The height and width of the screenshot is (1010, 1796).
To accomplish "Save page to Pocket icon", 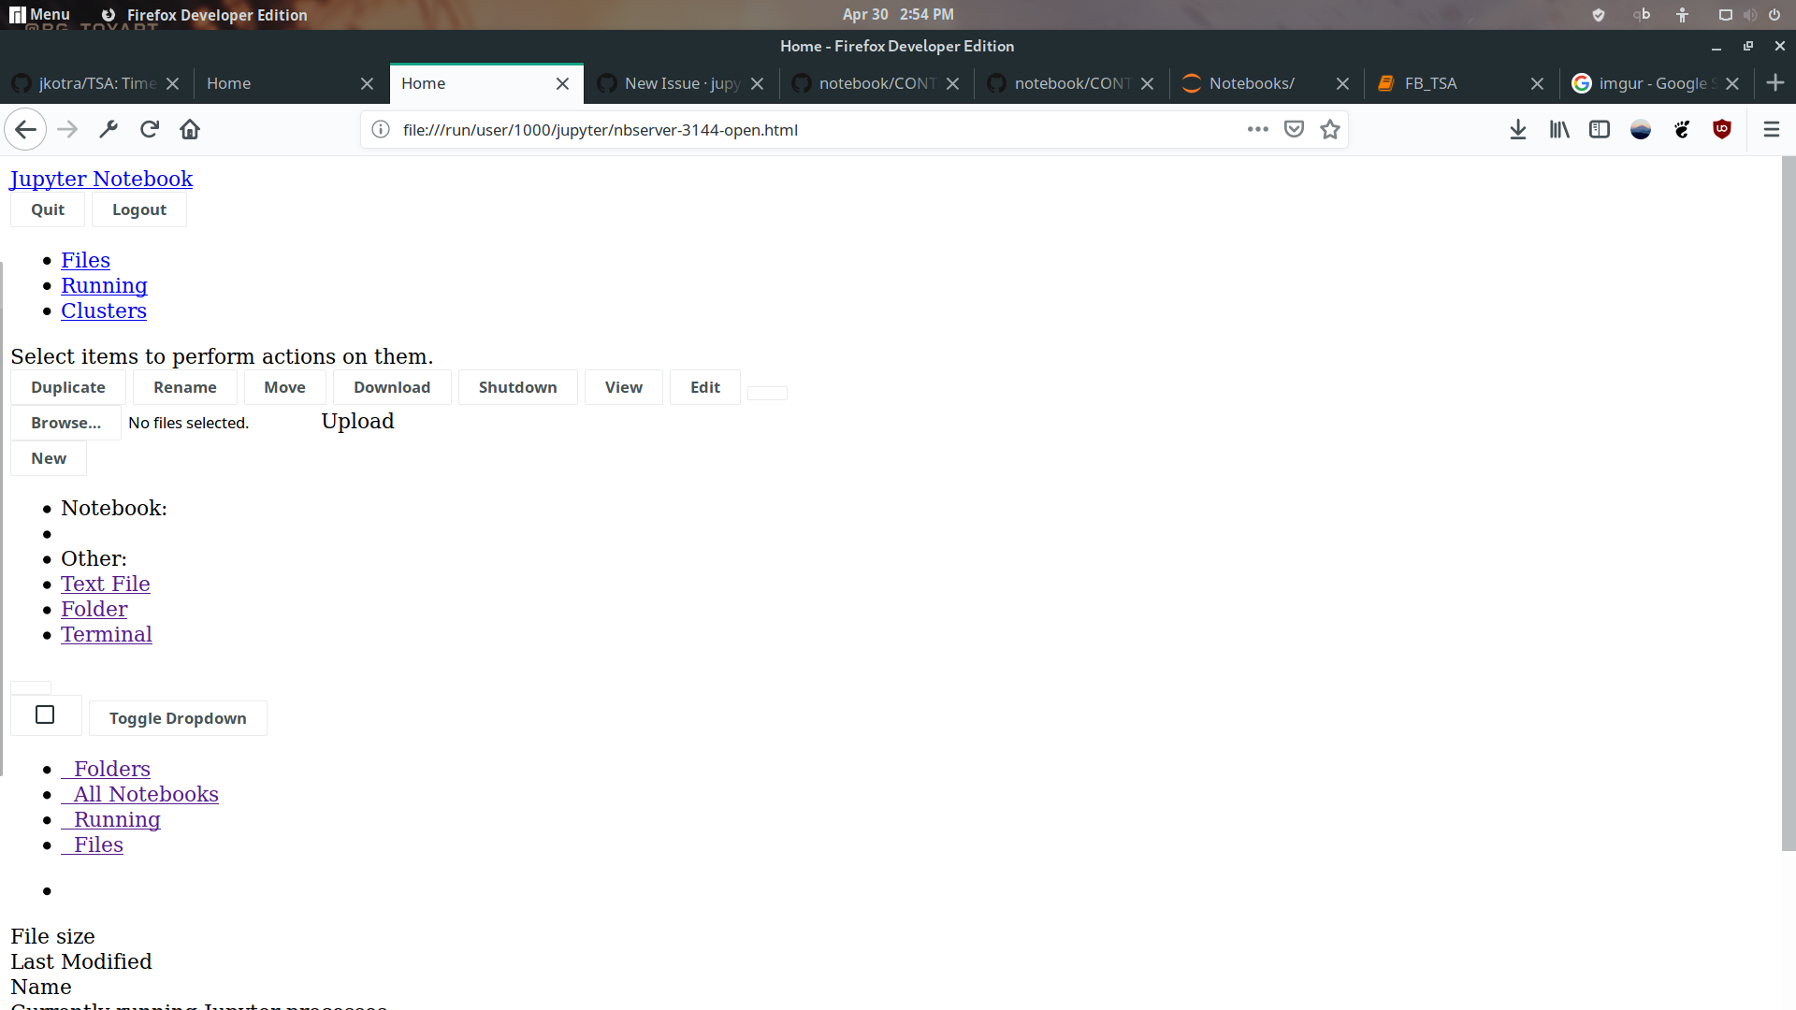I will coord(1294,130).
